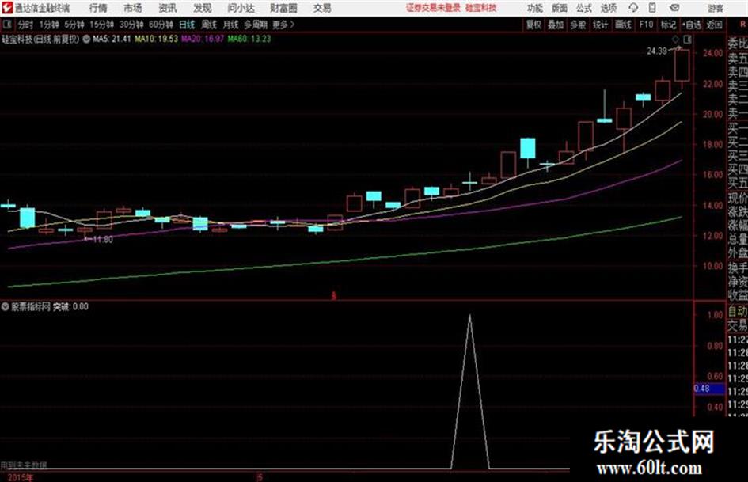Switch to the 月线 monthly tab

pos(231,25)
